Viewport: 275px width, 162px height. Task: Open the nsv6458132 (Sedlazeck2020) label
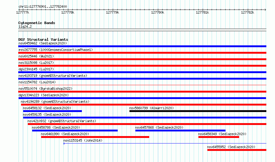pyautogui.click(x=47, y=108)
